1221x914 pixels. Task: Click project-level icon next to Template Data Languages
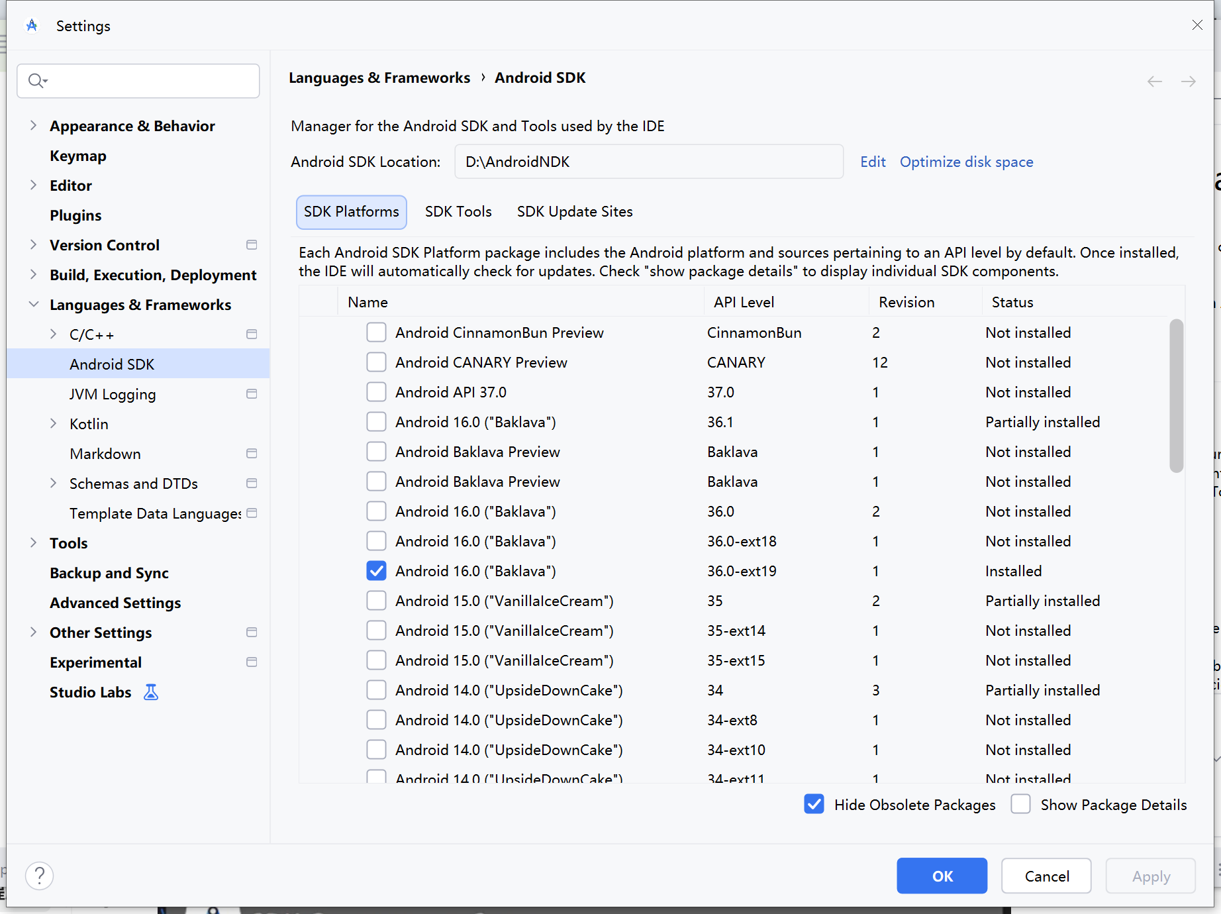[252, 513]
